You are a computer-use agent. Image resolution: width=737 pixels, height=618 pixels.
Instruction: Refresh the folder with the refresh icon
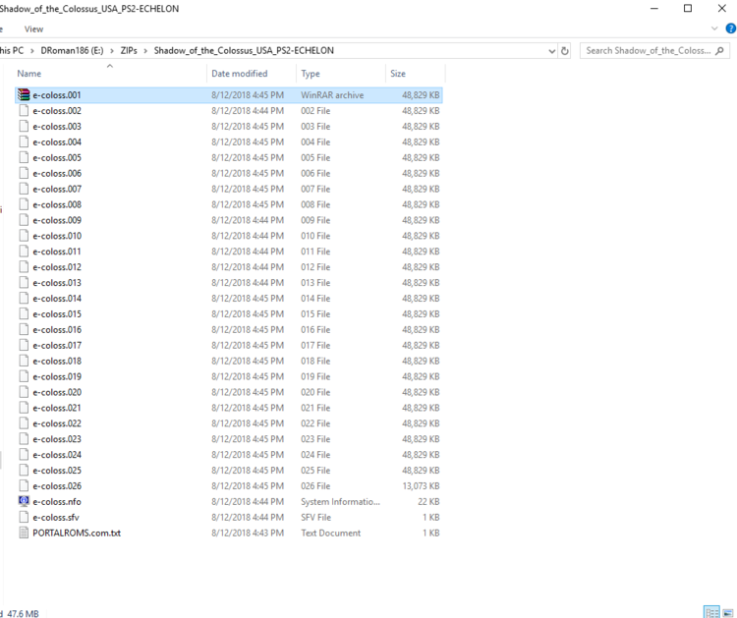click(564, 51)
